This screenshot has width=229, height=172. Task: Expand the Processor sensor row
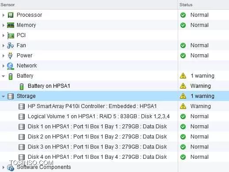tap(4, 15)
